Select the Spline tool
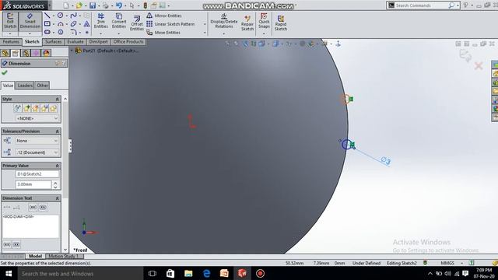 73,16
